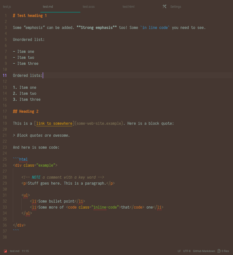Click the git files icon in status bar
The height and width of the screenshot is (255, 233).
tap(219, 251)
